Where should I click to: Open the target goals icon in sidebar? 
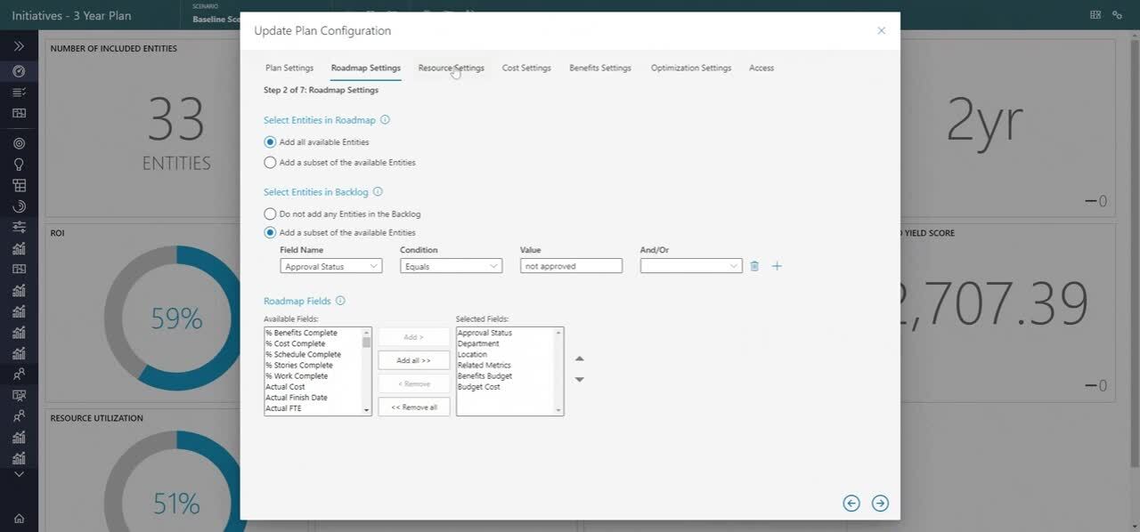tap(19, 143)
